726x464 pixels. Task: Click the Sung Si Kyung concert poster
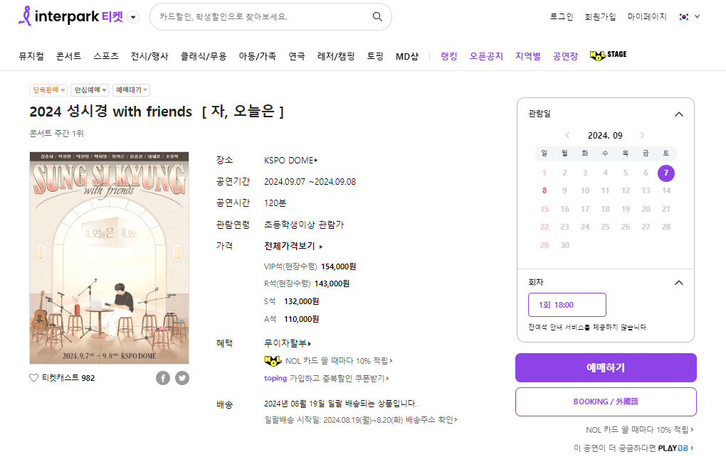110,258
